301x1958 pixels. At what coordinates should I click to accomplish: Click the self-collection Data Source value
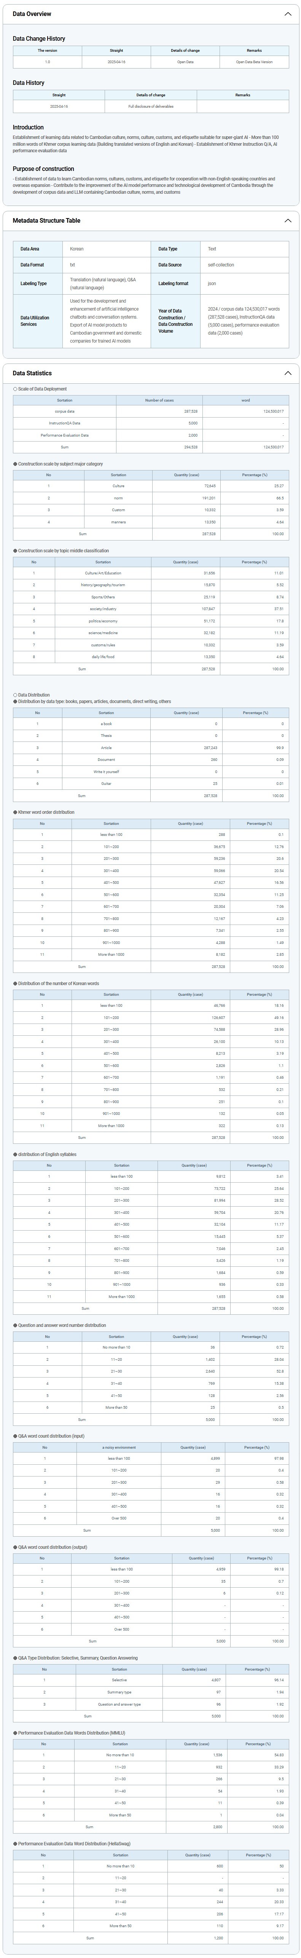point(220,265)
